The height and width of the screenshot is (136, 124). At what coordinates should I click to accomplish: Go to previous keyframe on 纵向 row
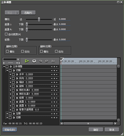coord(52,79)
